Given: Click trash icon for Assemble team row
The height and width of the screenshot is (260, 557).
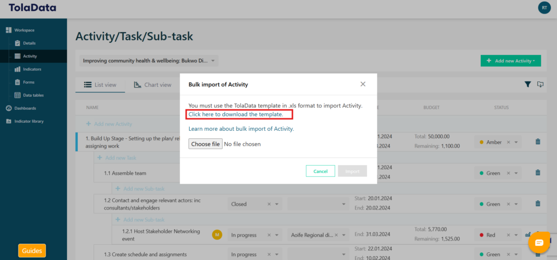Looking at the screenshot, I should (x=538, y=173).
